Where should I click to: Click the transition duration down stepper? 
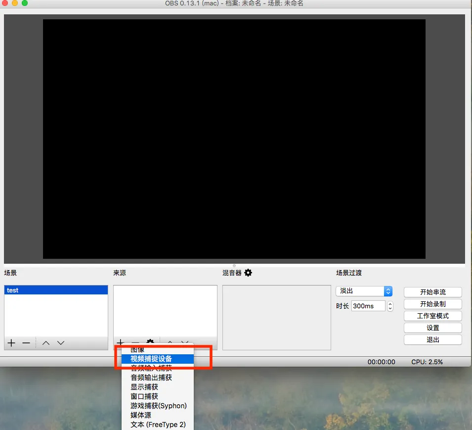[390, 308]
